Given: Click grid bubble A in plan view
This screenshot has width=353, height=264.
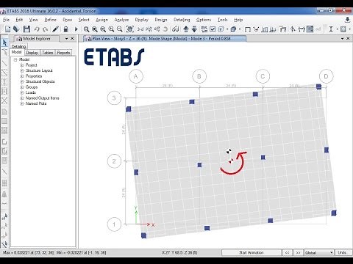Looking at the screenshot, I should coord(136,76).
